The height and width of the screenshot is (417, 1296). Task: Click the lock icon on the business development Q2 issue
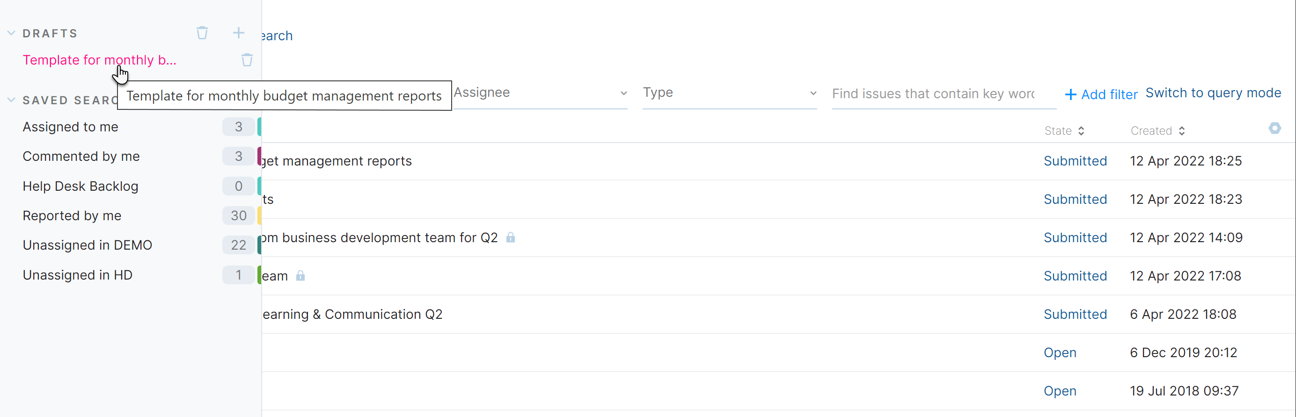pos(510,237)
